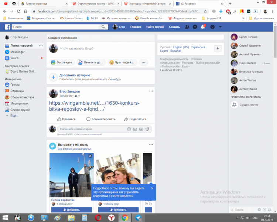This screenshot has height=222, width=277.
Task: Expand the account dropdown arrow in top bar
Action: (x=220, y=27)
